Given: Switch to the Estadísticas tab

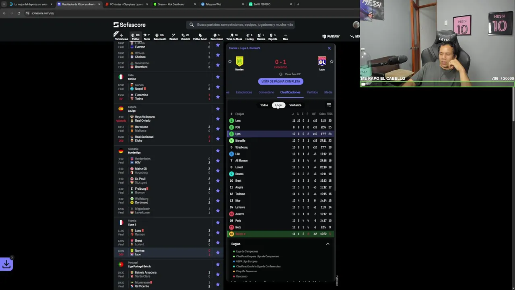Looking at the screenshot, I should tap(244, 92).
